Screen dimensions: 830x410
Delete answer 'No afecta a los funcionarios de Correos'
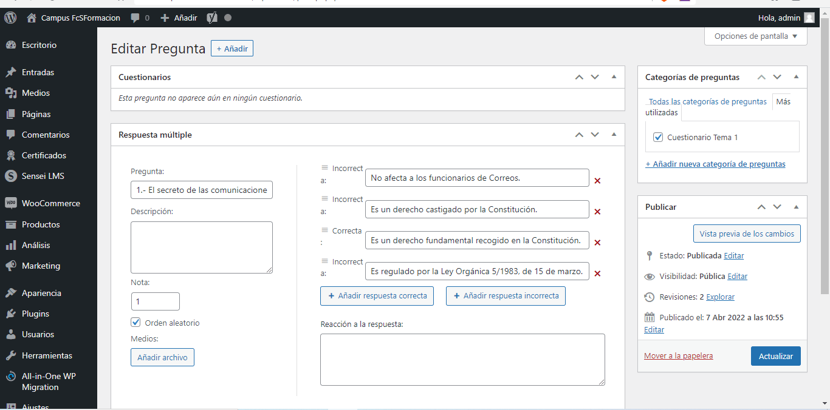(597, 181)
